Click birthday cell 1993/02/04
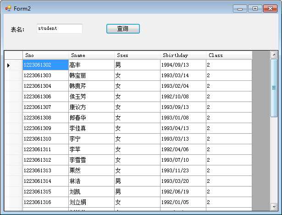Image resolution: width=282 pixels, height=215 pixels. pyautogui.click(x=183, y=86)
